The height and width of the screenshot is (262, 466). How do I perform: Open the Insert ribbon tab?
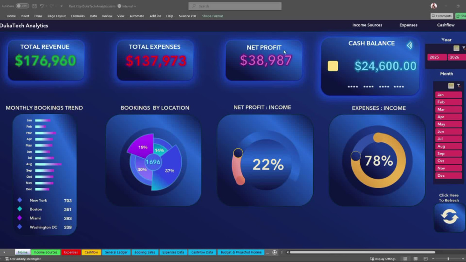(x=25, y=16)
